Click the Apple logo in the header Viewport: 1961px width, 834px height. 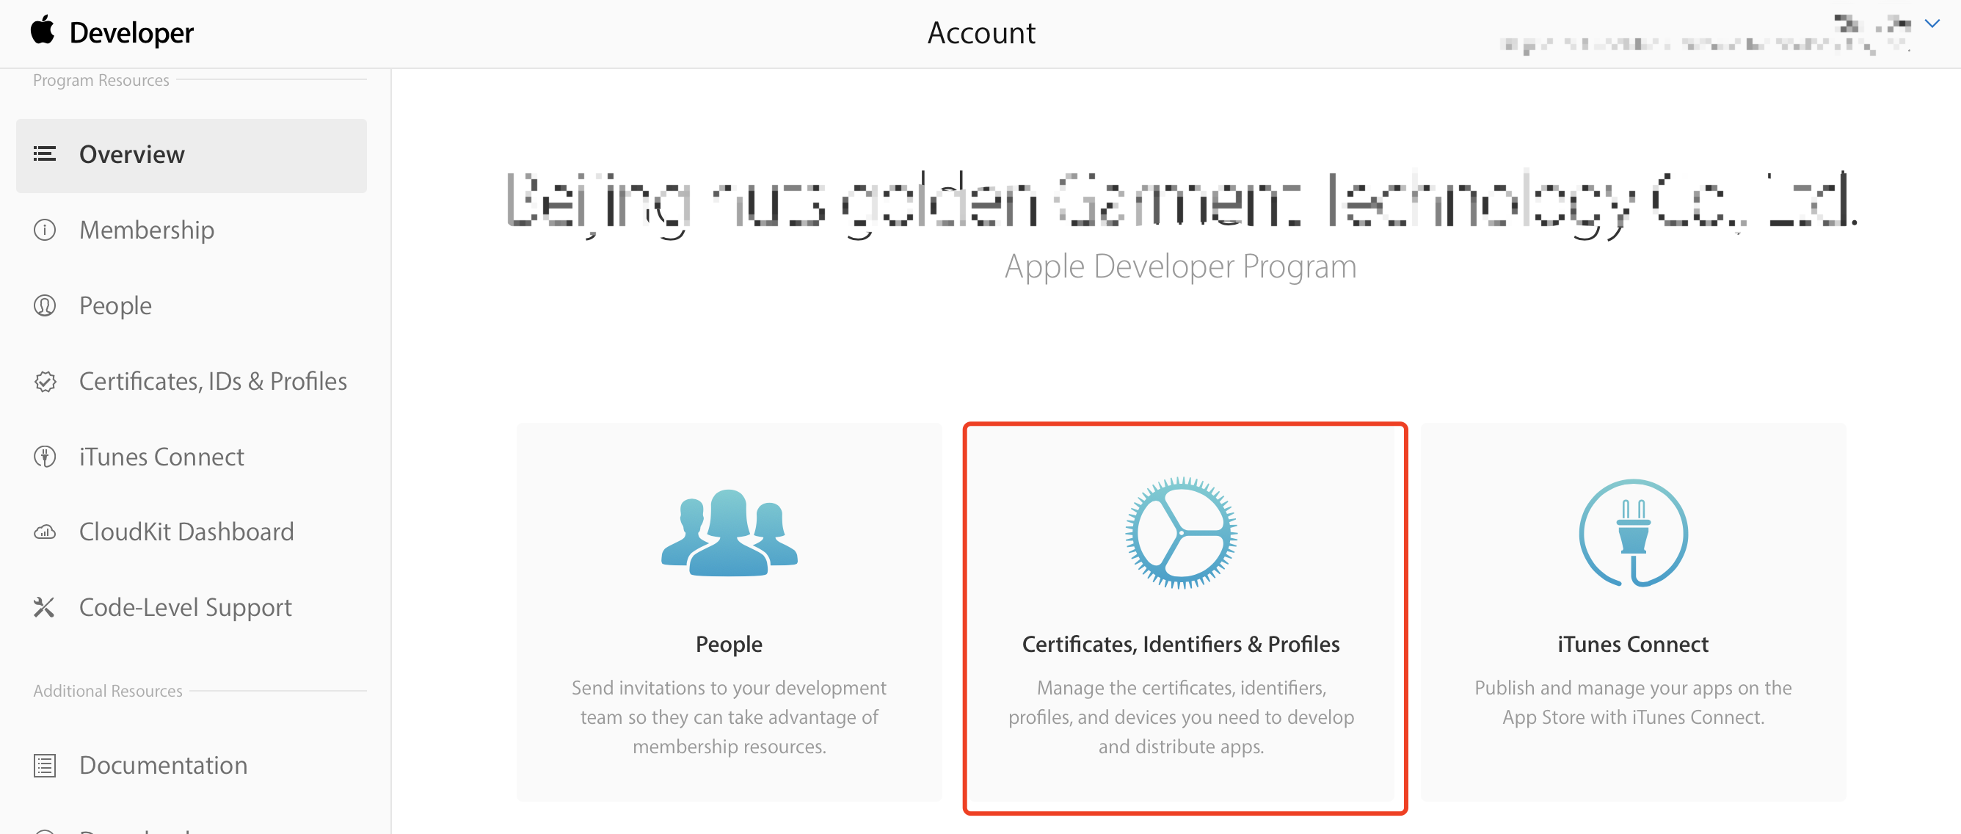tap(43, 29)
